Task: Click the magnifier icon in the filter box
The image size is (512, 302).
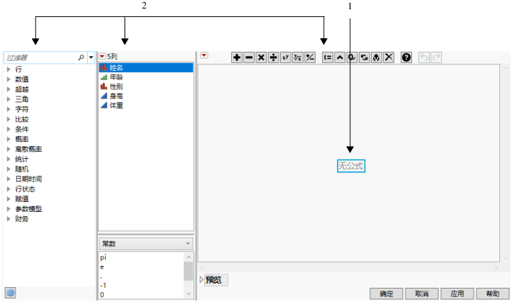Action: (x=81, y=57)
